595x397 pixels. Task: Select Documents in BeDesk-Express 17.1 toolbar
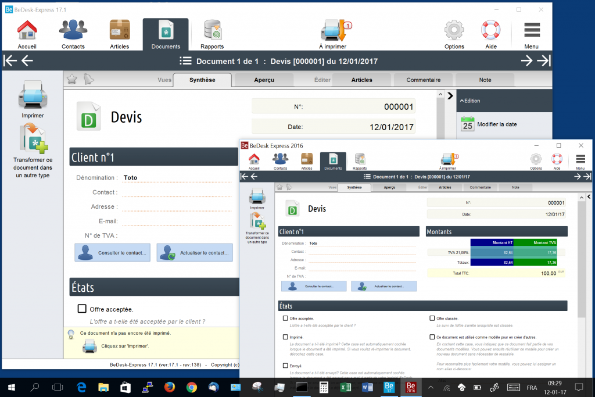[166, 34]
